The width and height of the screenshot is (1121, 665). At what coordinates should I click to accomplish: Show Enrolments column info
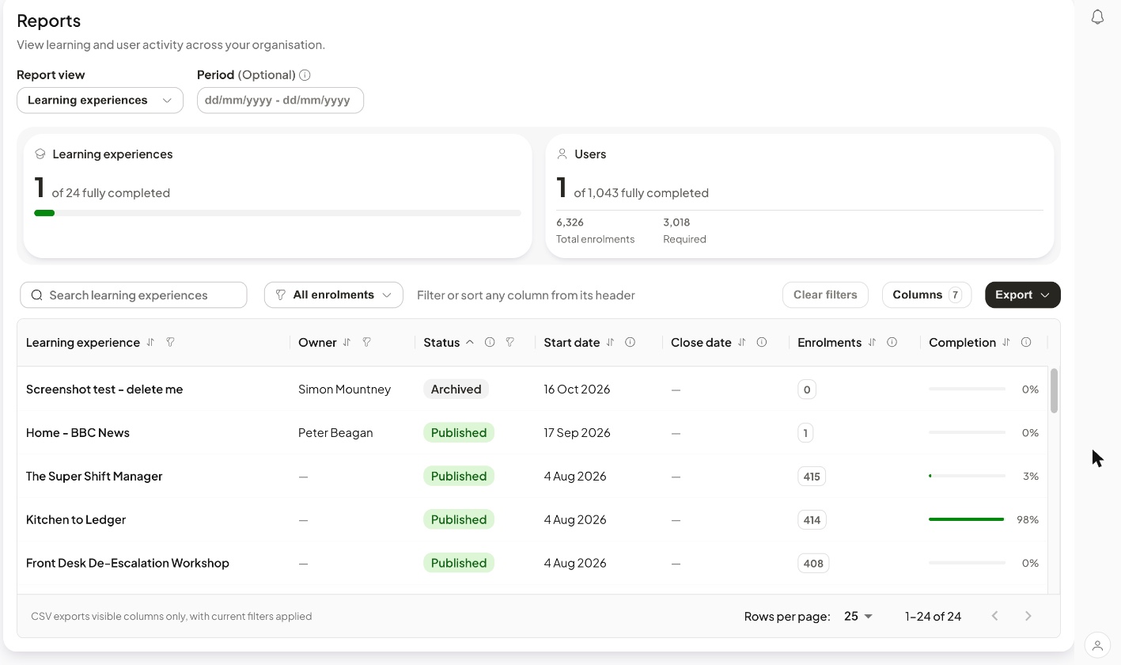pyautogui.click(x=892, y=343)
